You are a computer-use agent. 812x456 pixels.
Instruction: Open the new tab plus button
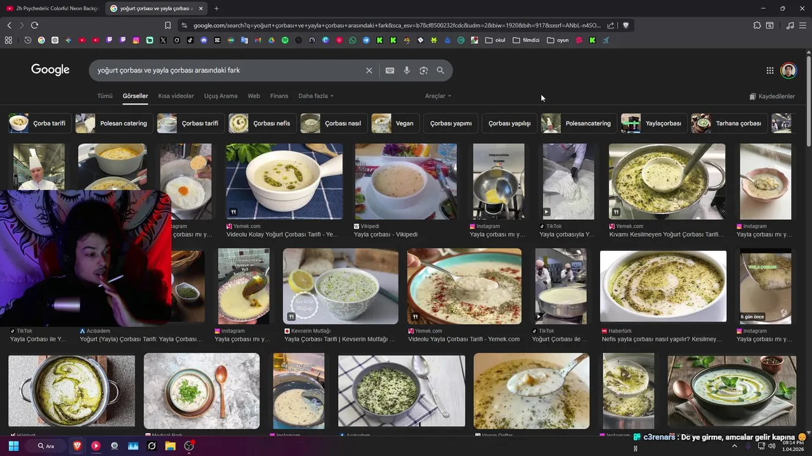click(x=216, y=8)
